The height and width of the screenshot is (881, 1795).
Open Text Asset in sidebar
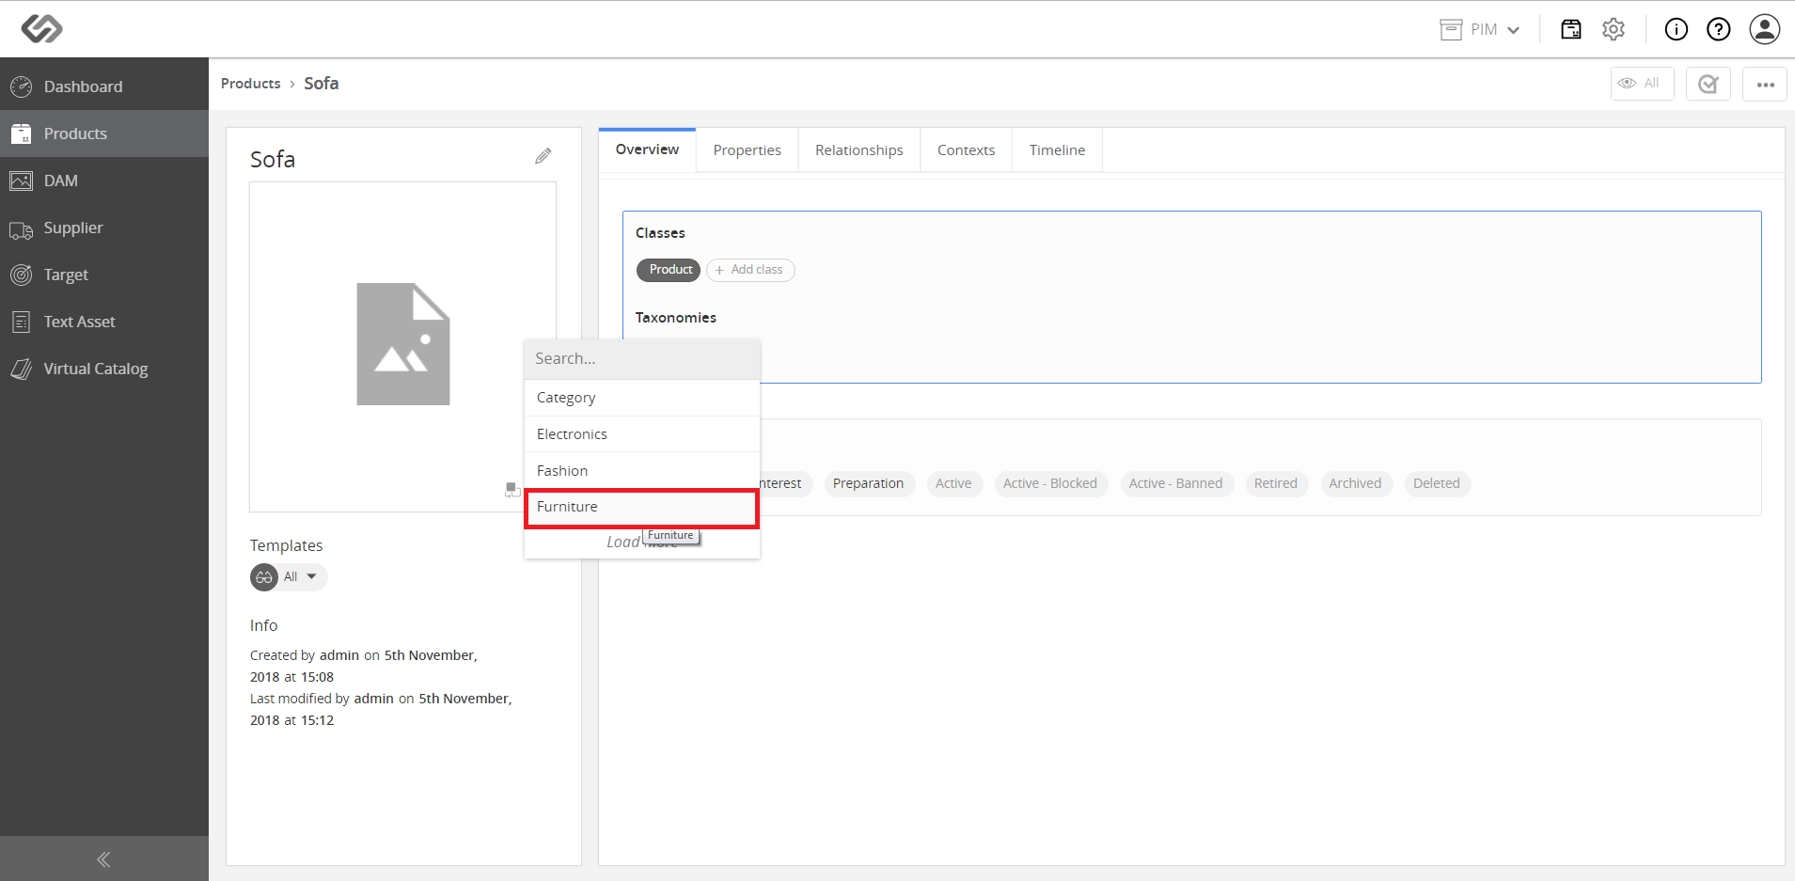[x=104, y=322]
